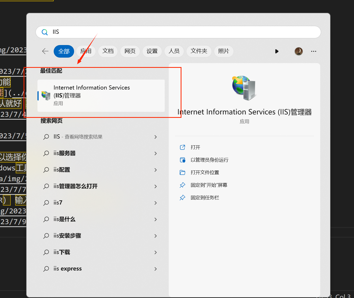Expand the chevron for iis服务器
The image size is (354, 298).
click(156, 153)
